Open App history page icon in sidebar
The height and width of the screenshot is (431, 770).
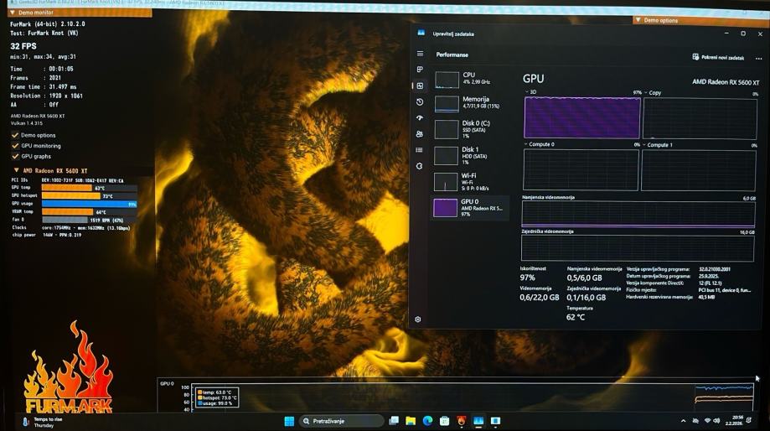coord(420,101)
